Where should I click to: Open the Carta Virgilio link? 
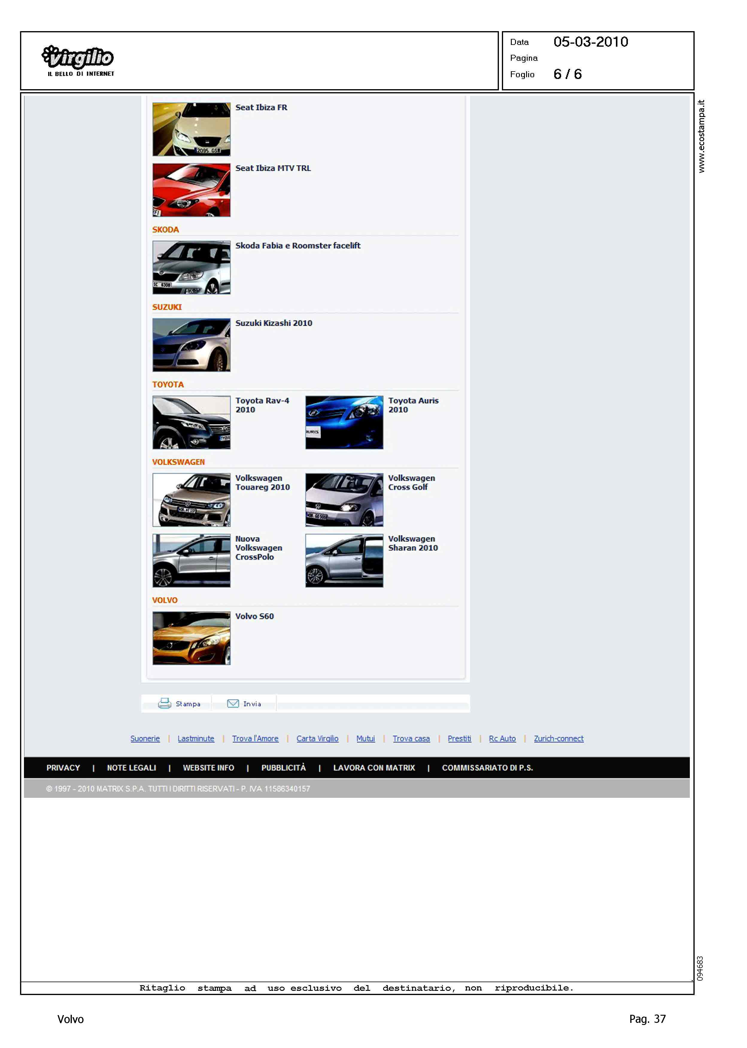[x=317, y=738]
